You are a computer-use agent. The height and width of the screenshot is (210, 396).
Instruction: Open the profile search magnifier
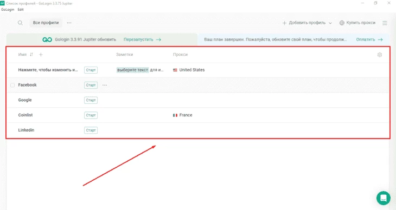click(20, 23)
